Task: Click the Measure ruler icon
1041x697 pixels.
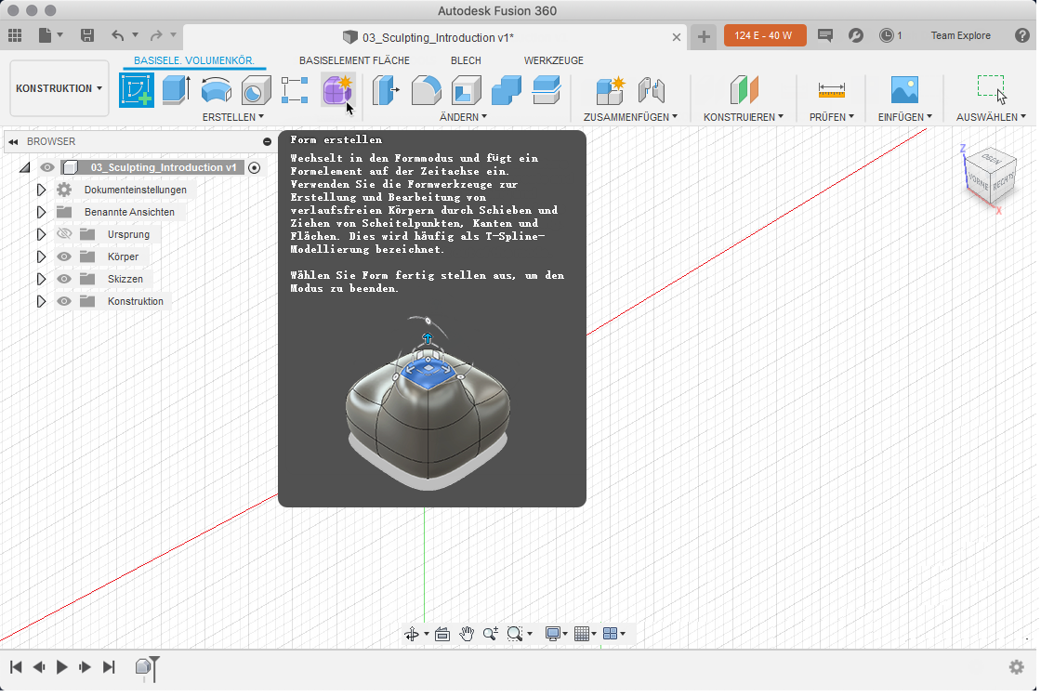Action: click(832, 89)
